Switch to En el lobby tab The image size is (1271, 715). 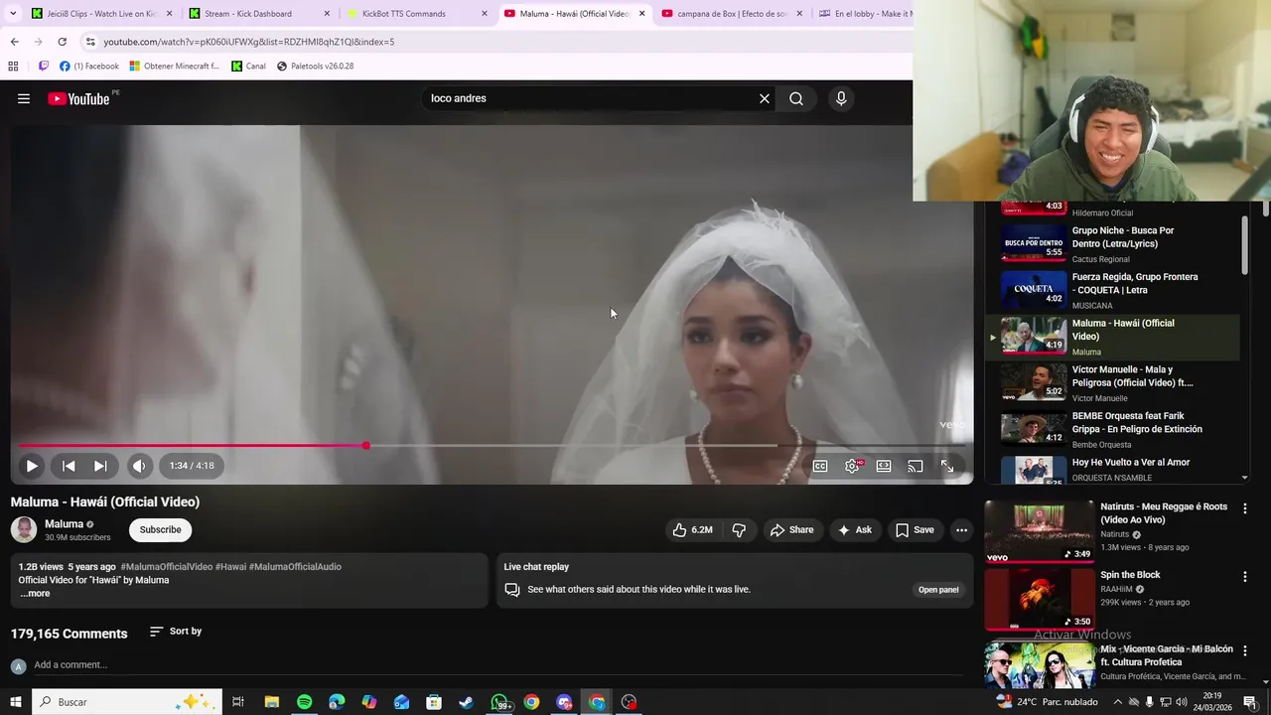coord(866,14)
